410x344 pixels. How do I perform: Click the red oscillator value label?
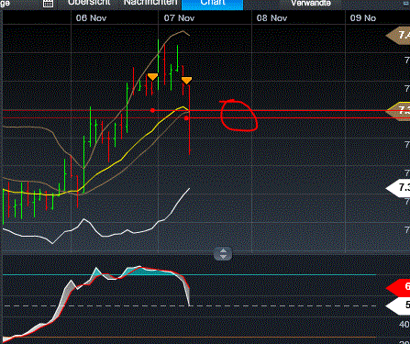[398, 287]
